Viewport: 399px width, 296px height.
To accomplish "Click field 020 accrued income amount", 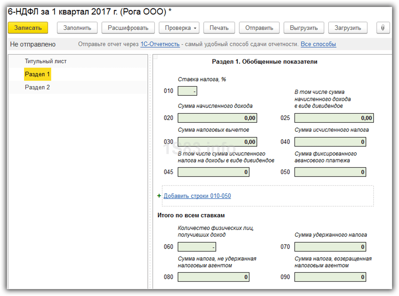I will click(x=217, y=118).
